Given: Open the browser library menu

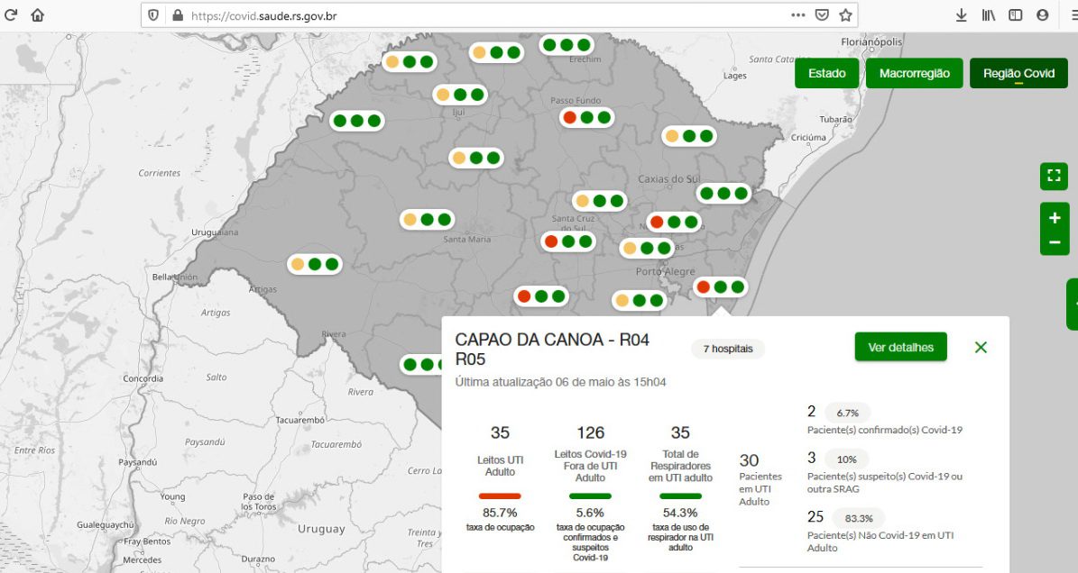Looking at the screenshot, I should coord(989,15).
